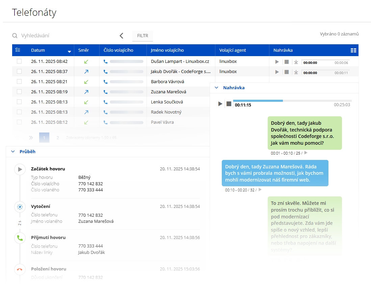Viewport: 371px width, 284px height.
Task: Play the Nahrávka panel recording
Action: coord(220,104)
